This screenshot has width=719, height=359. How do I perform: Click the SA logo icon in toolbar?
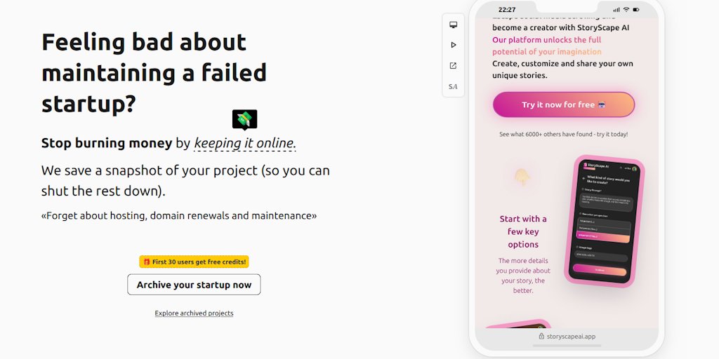click(x=453, y=87)
